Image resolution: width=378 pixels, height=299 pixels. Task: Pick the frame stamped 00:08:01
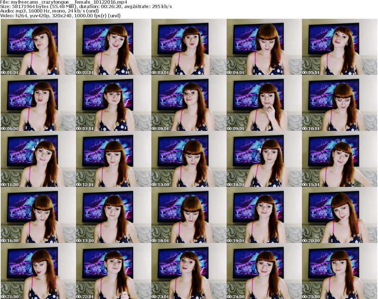(x=189, y=103)
